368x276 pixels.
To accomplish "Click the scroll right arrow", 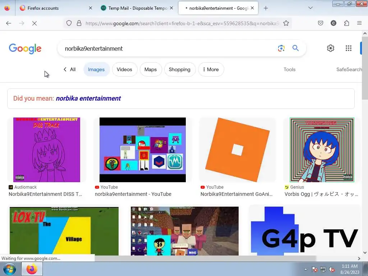I will (359, 258).
